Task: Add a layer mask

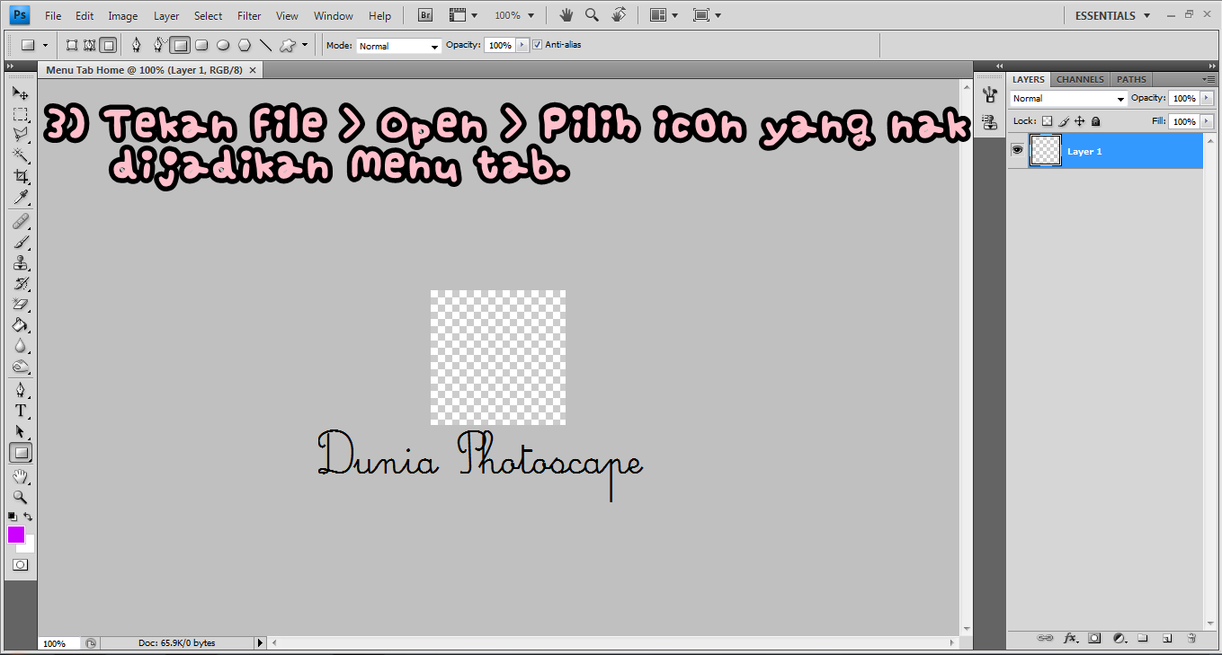Action: 1094,638
